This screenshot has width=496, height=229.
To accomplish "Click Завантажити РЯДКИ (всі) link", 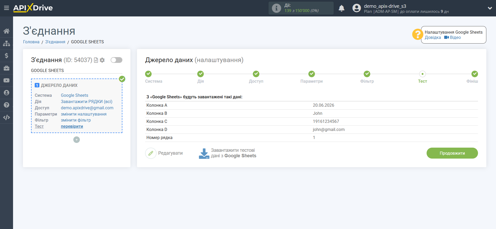I will [x=87, y=102].
